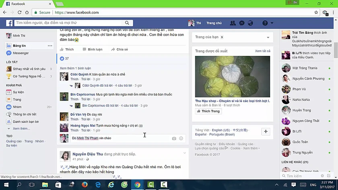The width and height of the screenshot is (338, 190).
Task: Open notifications globe icon
Action: (250, 23)
